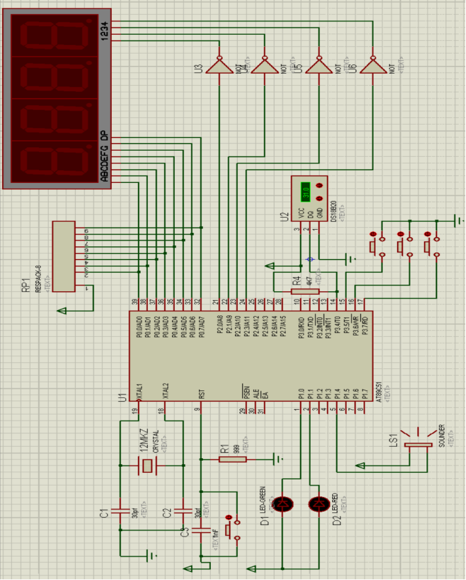Click the SOUNDER label text
This screenshot has width=466, height=580.
[x=442, y=436]
